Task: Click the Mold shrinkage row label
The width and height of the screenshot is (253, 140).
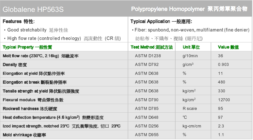Action: (21, 135)
